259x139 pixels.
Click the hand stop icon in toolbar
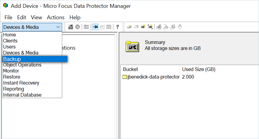[x=180, y=27]
